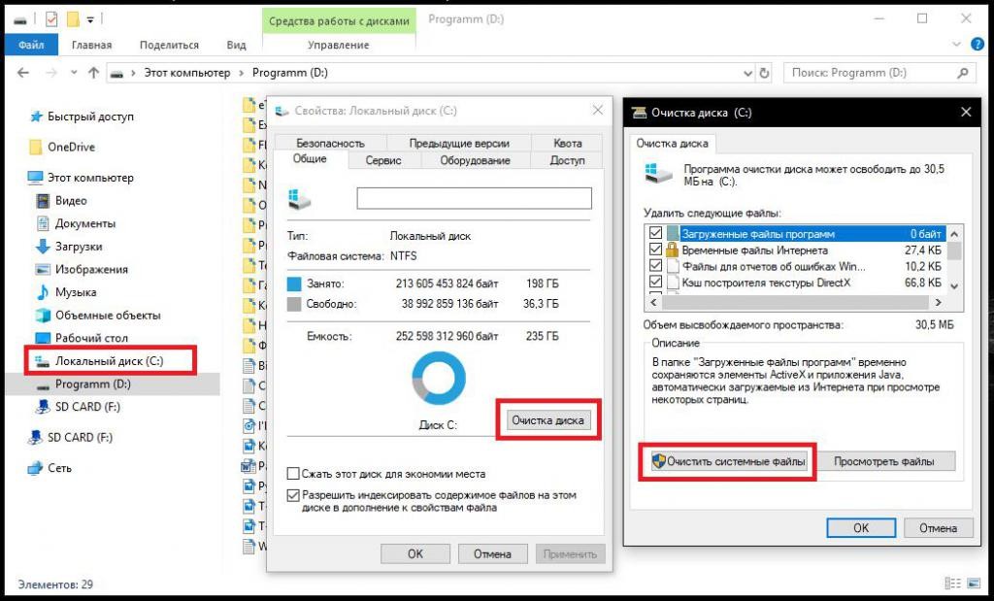Expand the address bar history dropdown
This screenshot has width=994, height=601.
[x=746, y=73]
